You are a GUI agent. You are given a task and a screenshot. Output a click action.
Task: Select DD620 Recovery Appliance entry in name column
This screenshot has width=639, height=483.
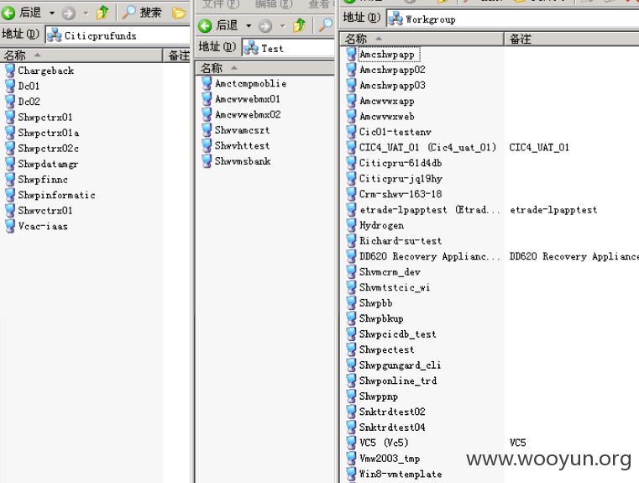[430, 256]
